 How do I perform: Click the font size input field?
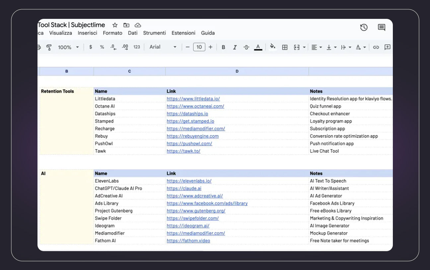(199, 47)
